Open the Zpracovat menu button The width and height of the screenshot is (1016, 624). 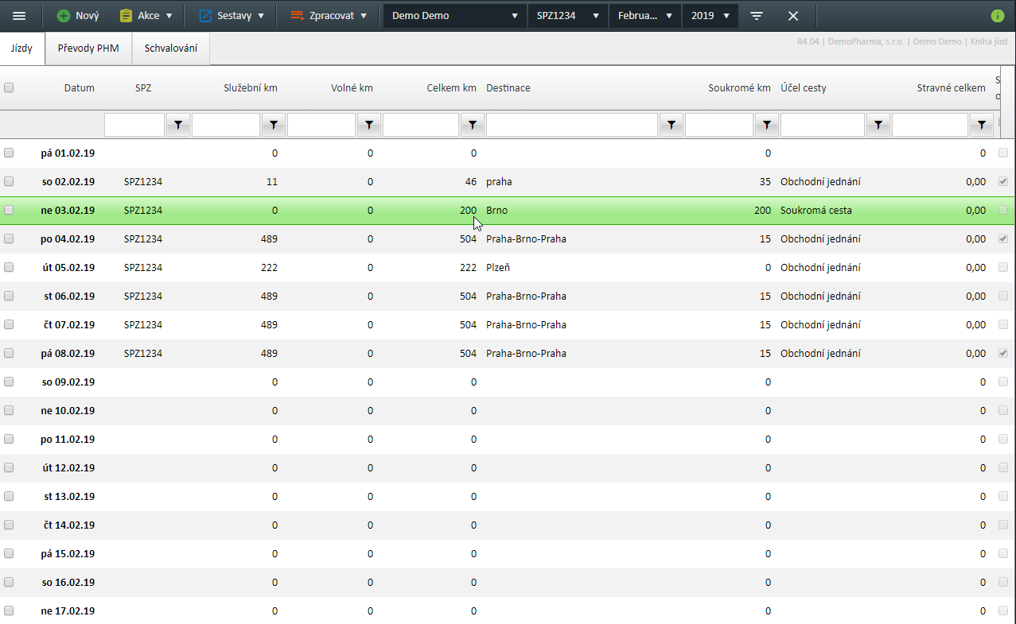(x=329, y=16)
